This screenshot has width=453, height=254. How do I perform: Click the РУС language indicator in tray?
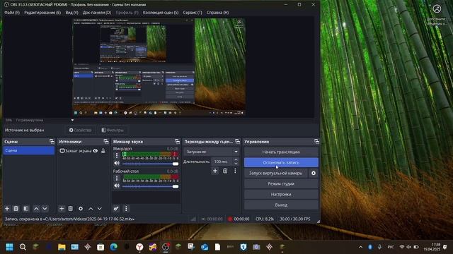[x=391, y=247]
